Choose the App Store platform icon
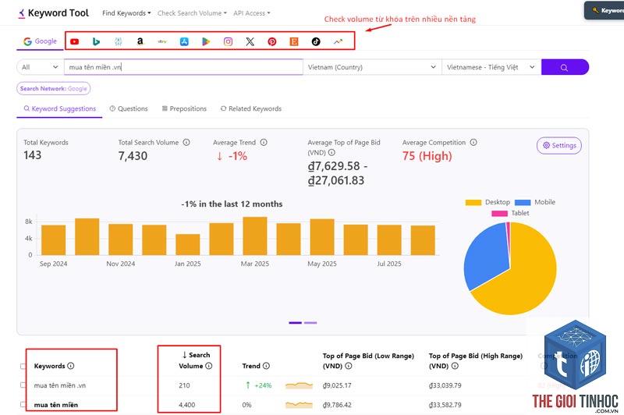The height and width of the screenshot is (415, 624). coord(184,41)
